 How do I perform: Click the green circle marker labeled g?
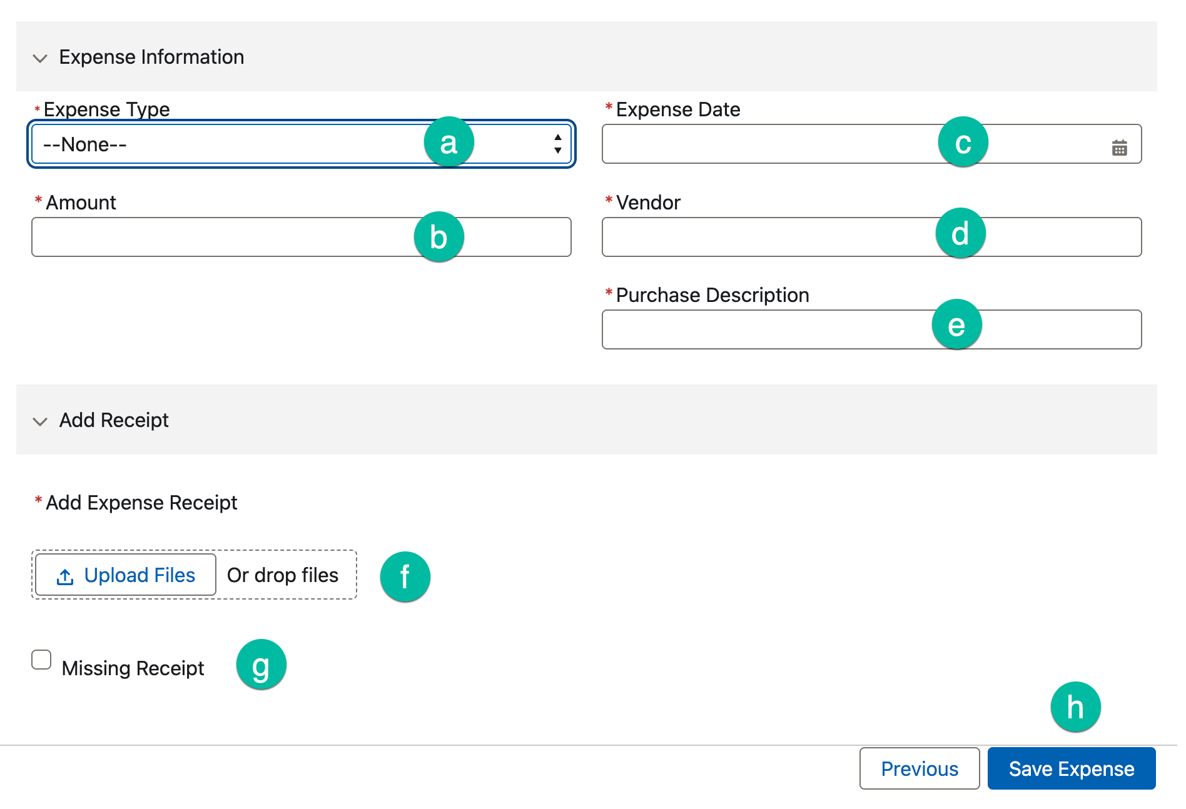[x=261, y=665]
